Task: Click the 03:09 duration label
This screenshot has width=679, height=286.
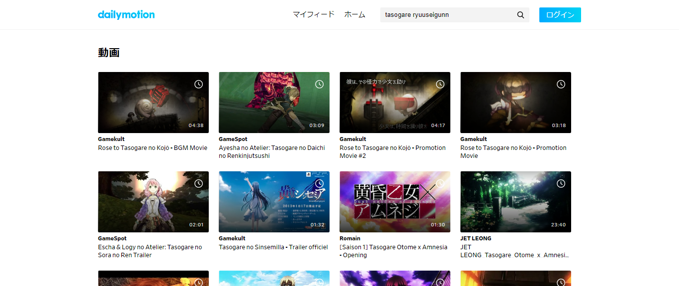Action: point(317,126)
